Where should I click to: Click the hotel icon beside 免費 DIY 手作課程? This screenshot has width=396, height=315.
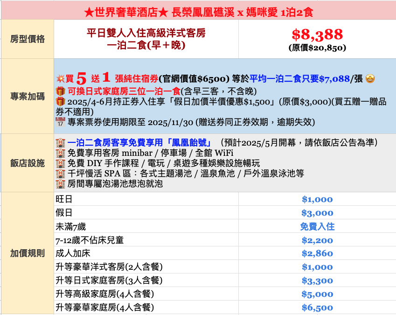pyautogui.click(x=60, y=163)
